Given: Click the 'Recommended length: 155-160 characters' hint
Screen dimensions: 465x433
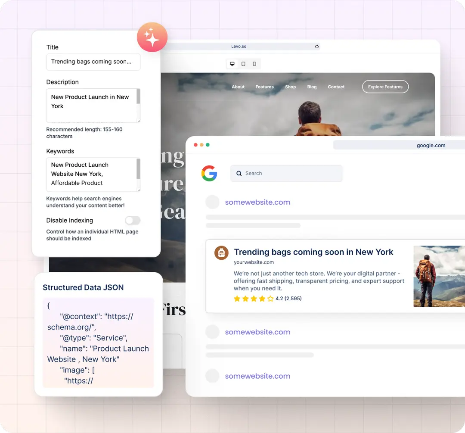Looking at the screenshot, I should [x=84, y=133].
